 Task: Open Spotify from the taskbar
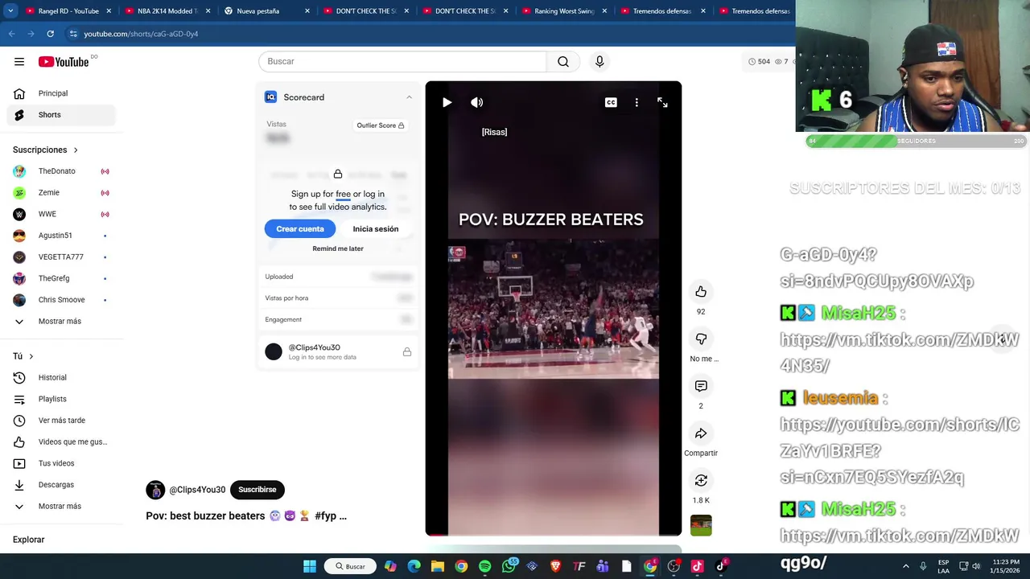coord(484,567)
